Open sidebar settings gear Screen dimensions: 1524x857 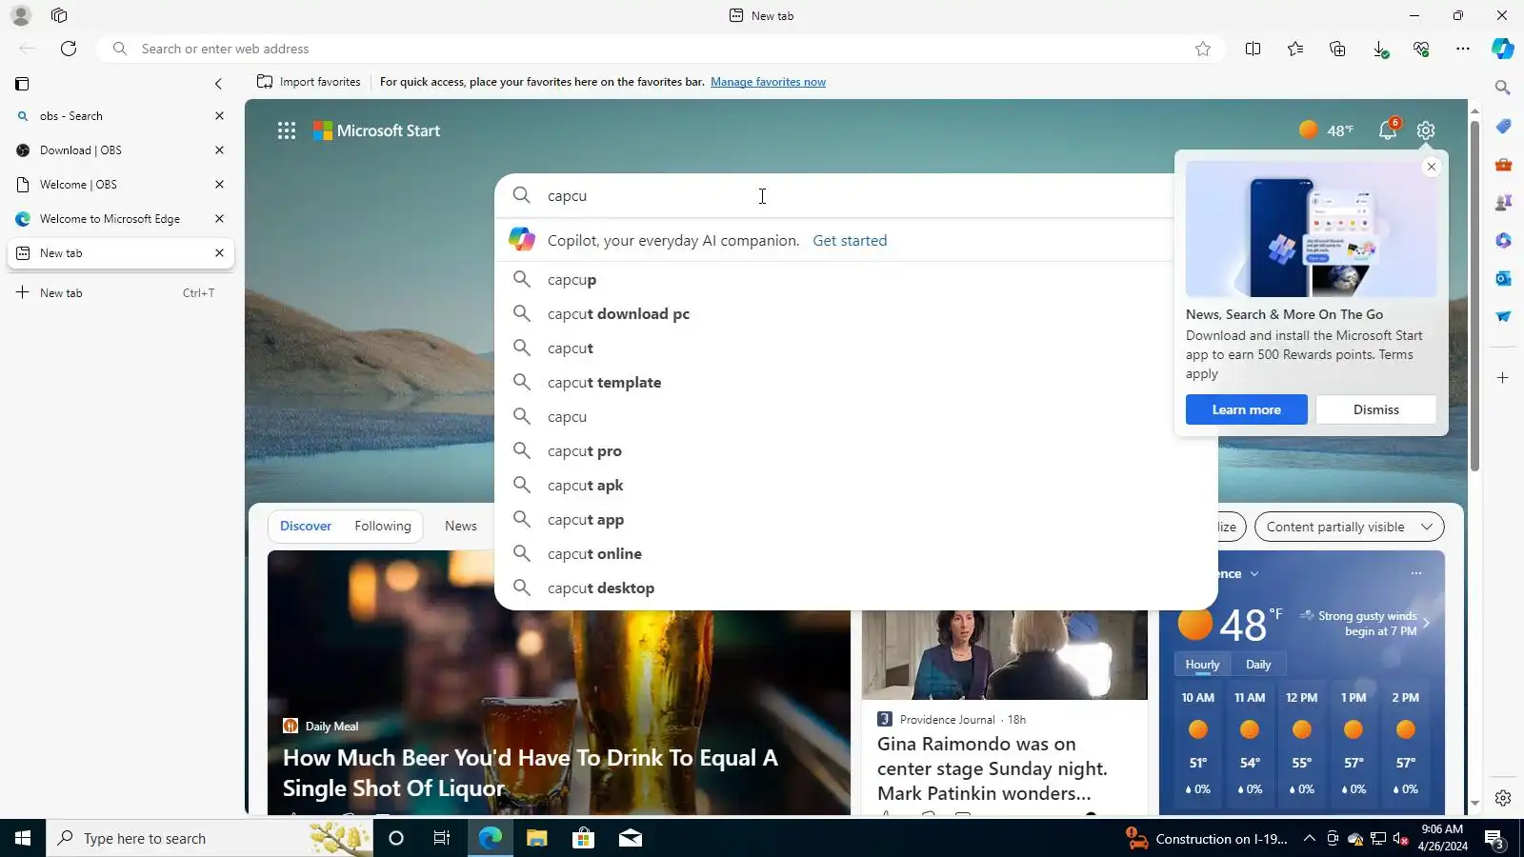1503,798
